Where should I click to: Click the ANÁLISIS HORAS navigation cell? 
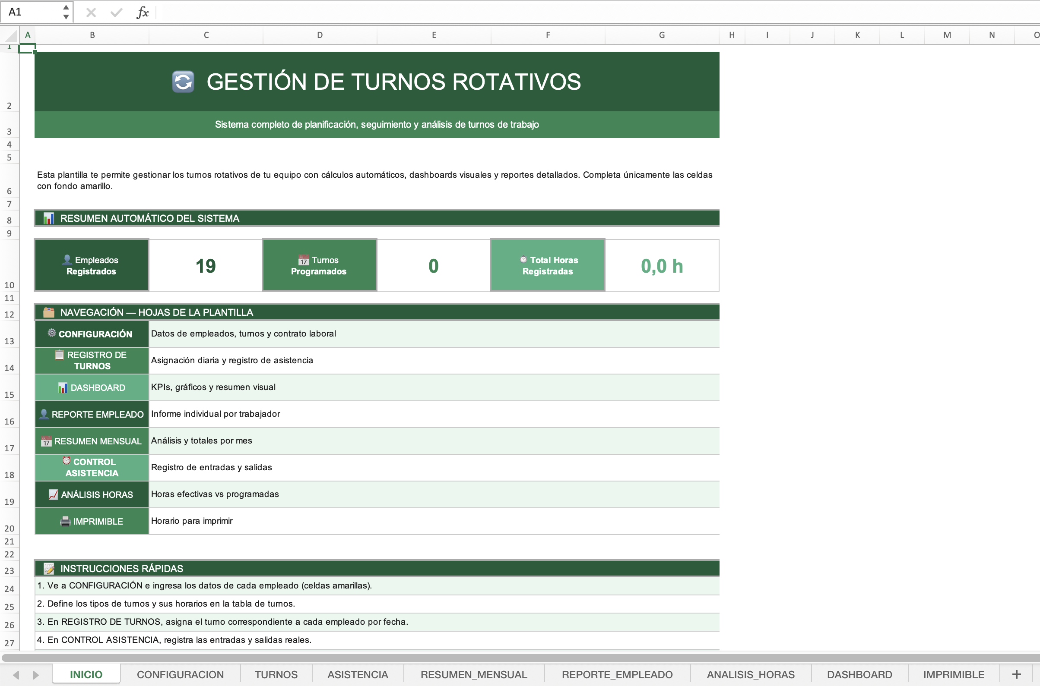pos(92,494)
